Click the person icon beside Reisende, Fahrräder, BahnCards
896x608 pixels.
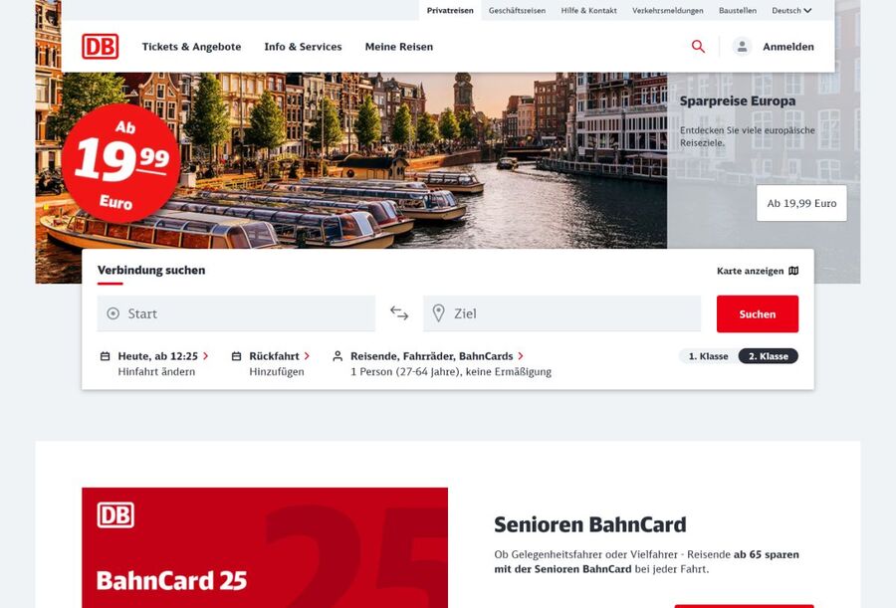coord(337,356)
